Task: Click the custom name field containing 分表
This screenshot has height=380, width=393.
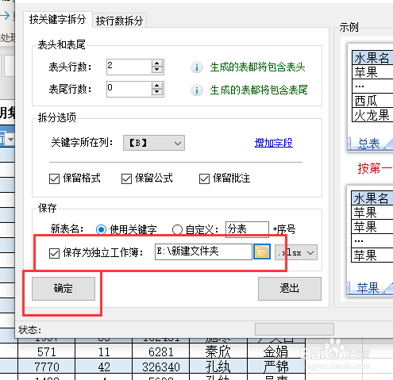Action: click(x=247, y=229)
